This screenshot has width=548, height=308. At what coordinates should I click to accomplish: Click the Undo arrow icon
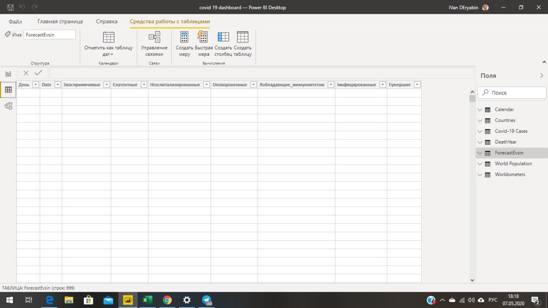tap(22, 7)
